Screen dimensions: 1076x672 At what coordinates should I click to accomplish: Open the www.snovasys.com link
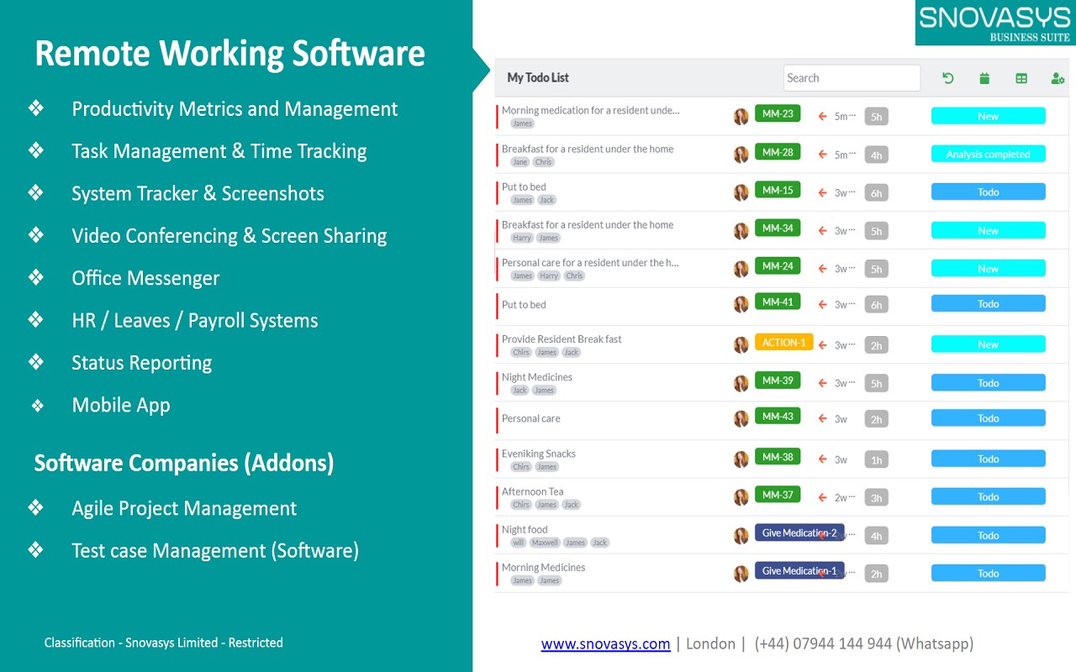pos(605,644)
